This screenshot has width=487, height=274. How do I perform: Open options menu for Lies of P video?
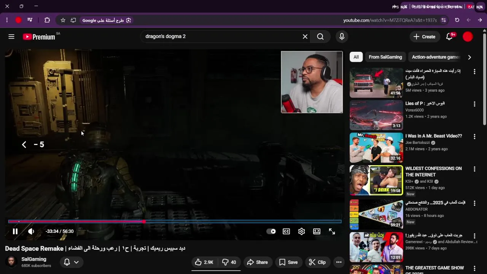click(x=474, y=104)
